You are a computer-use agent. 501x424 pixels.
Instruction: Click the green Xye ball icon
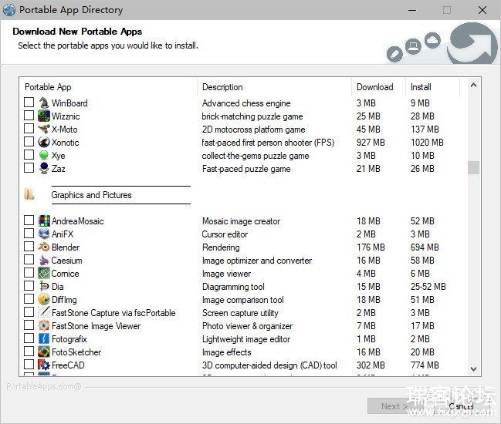[44, 155]
